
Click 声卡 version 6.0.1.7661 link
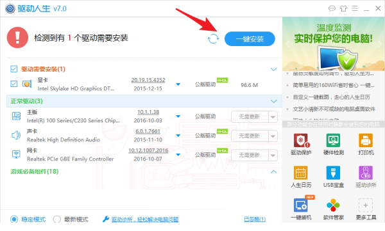(x=148, y=131)
